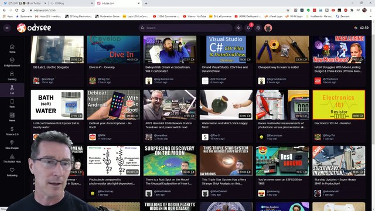Open the browser extensions puzzle icon
The image size is (375, 211).
[x=352, y=10]
